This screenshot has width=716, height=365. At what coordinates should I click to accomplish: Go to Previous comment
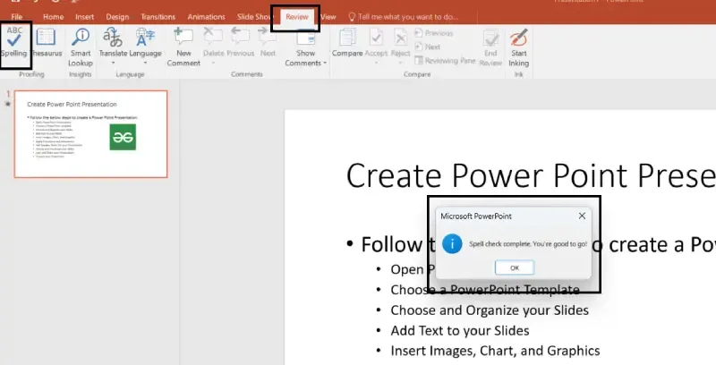[240, 42]
